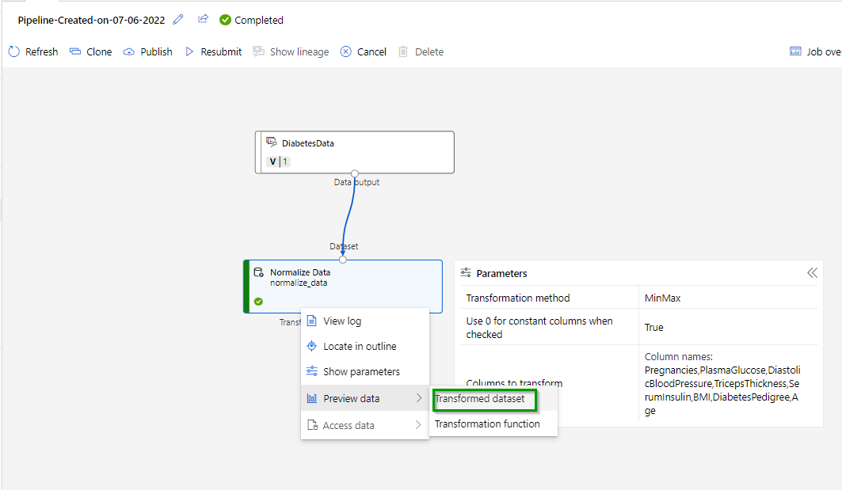The width and height of the screenshot is (842, 490).
Task: Open Transformed dataset preview
Action: pos(480,399)
